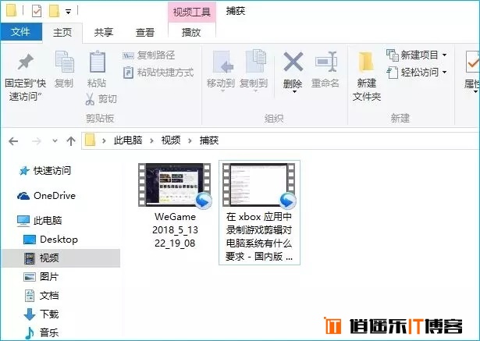480x341 pixels.
Task: Open the File (文件) menu
Action: tap(21, 32)
